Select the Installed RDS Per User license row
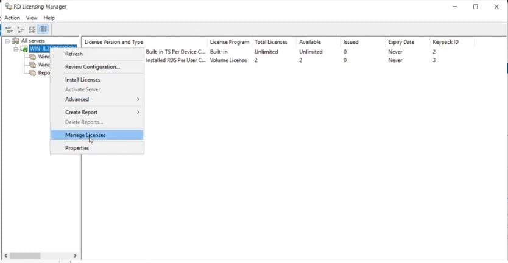Image resolution: width=508 pixels, height=263 pixels. coord(175,60)
